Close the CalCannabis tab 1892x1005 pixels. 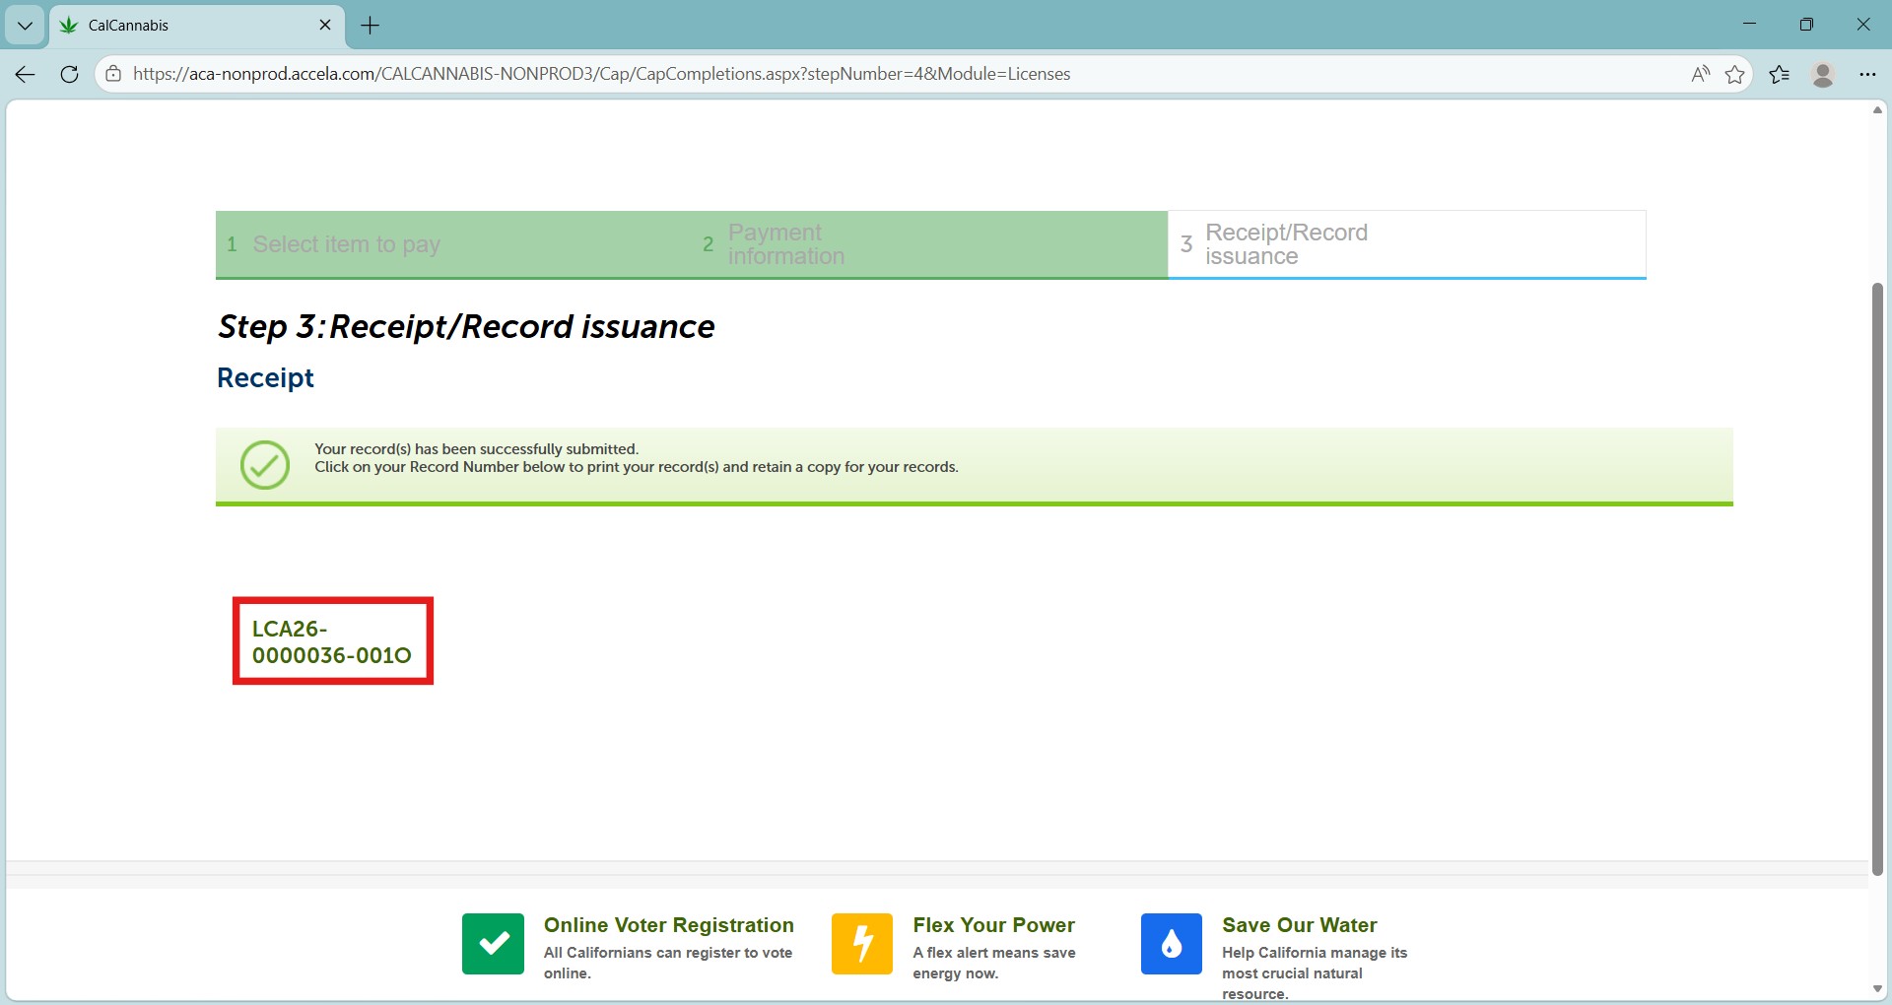[325, 26]
